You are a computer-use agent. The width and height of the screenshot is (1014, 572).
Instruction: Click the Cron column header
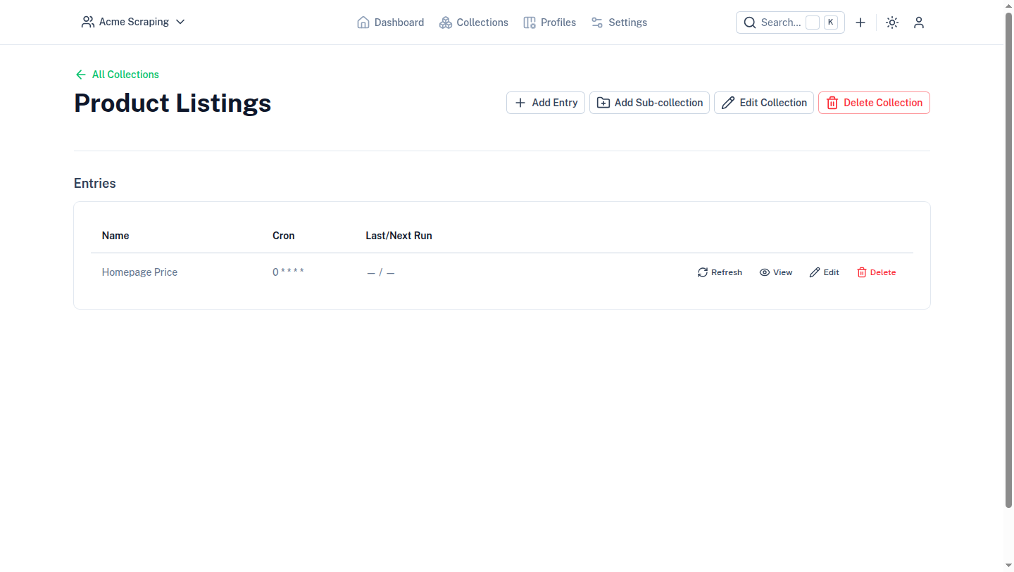283,236
